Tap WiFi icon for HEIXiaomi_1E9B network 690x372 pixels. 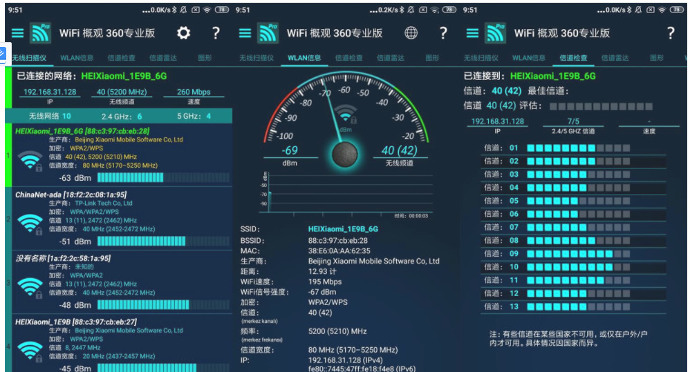coord(30,351)
